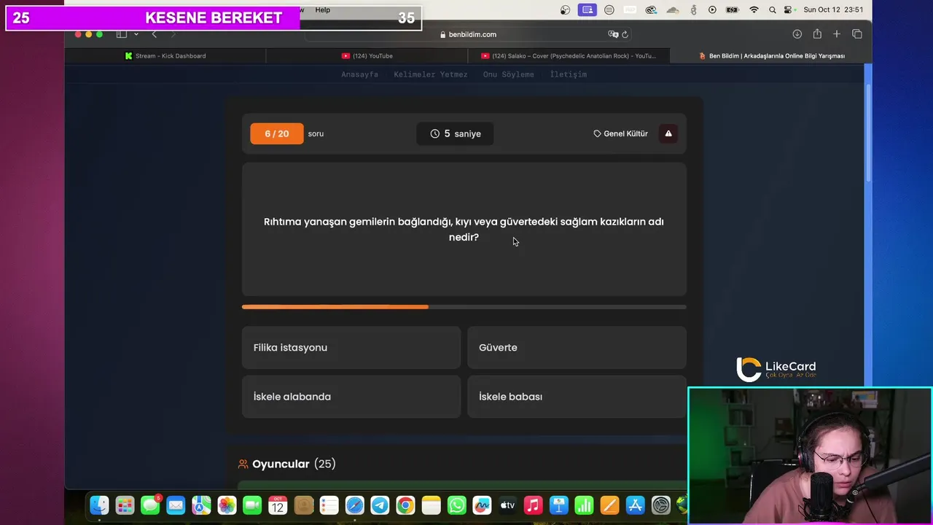Launch Mail from the Dock
This screenshot has height=525, width=933.
pos(176,505)
